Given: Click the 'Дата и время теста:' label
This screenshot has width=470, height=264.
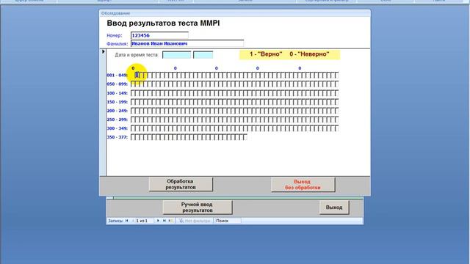Looking at the screenshot, I should 137,55.
